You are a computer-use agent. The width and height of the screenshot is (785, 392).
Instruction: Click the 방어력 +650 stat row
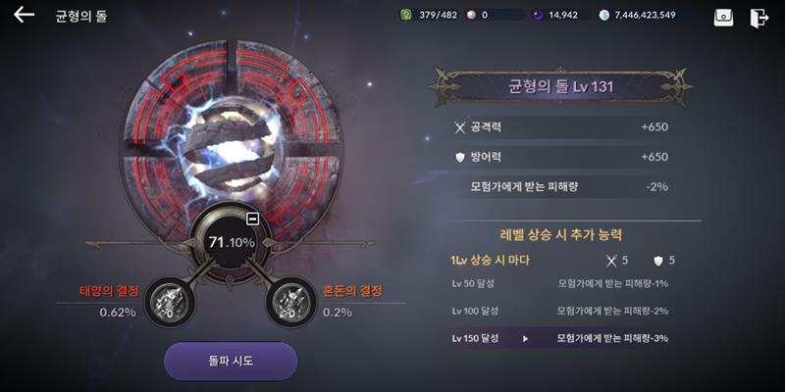(561, 157)
